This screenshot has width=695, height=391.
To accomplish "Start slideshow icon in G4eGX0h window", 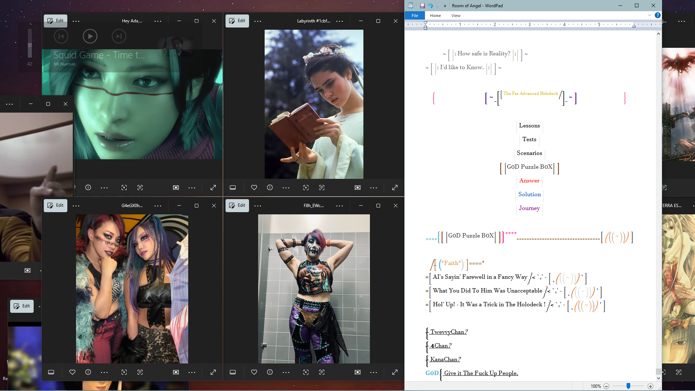I will click(x=176, y=372).
